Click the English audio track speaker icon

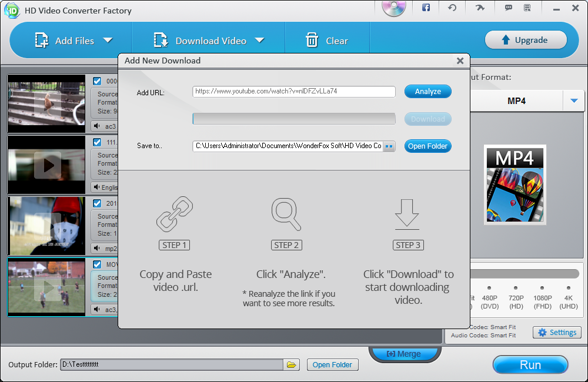click(97, 187)
